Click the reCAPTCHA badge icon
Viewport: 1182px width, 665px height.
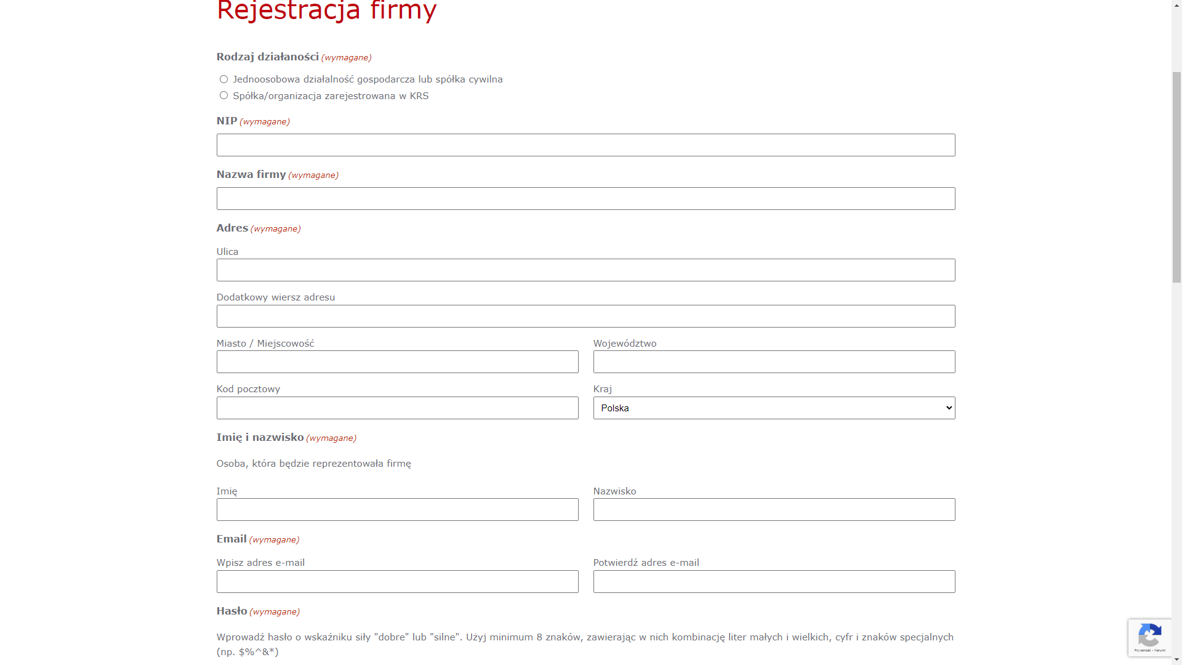pyautogui.click(x=1149, y=634)
